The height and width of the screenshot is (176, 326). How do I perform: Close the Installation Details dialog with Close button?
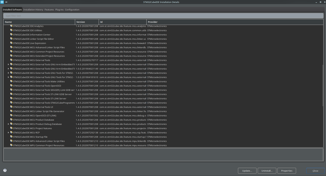(315, 170)
